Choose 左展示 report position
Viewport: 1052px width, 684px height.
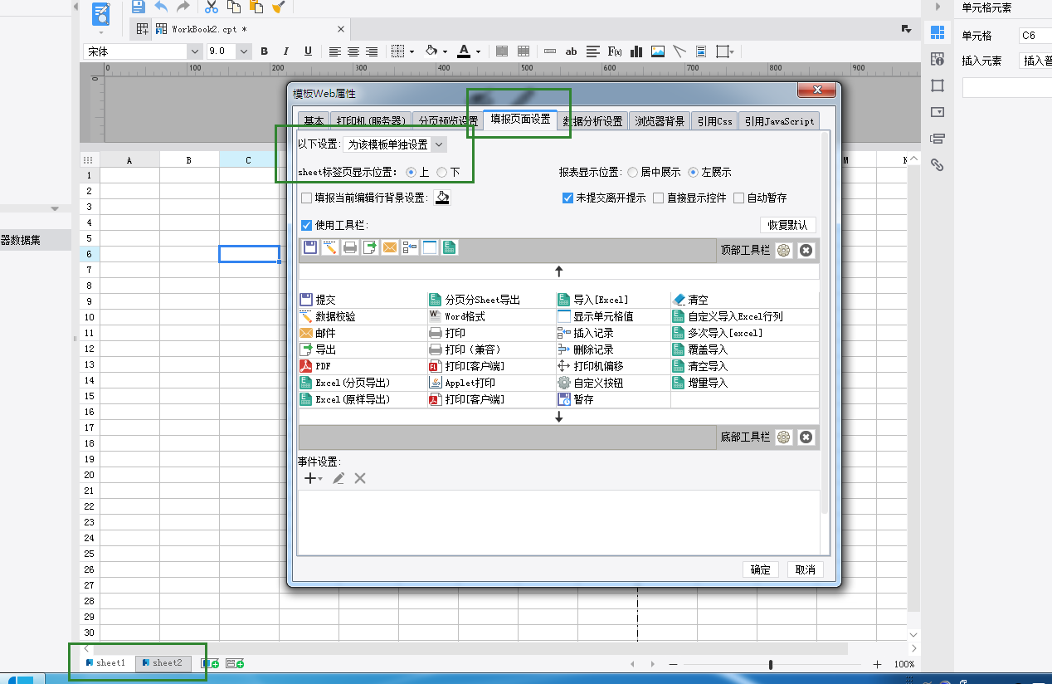[x=694, y=173]
